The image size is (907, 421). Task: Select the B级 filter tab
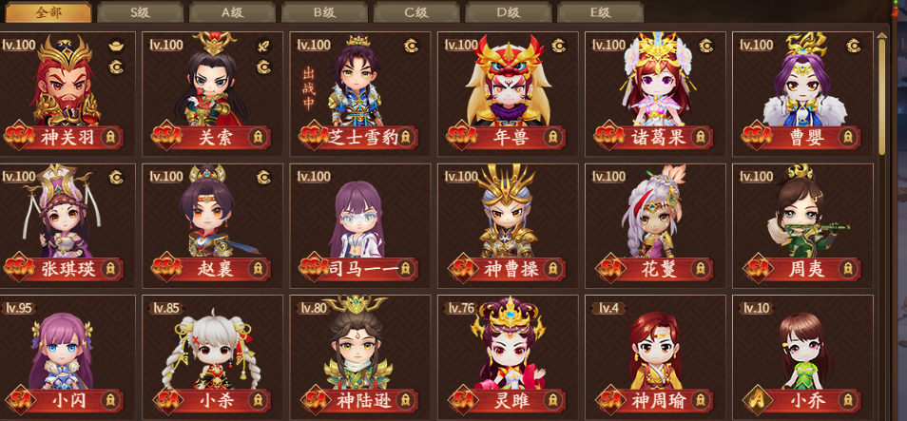tap(324, 12)
